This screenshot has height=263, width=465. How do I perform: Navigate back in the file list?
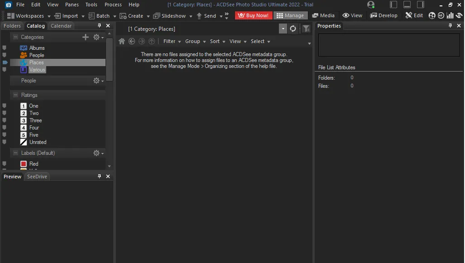click(132, 41)
